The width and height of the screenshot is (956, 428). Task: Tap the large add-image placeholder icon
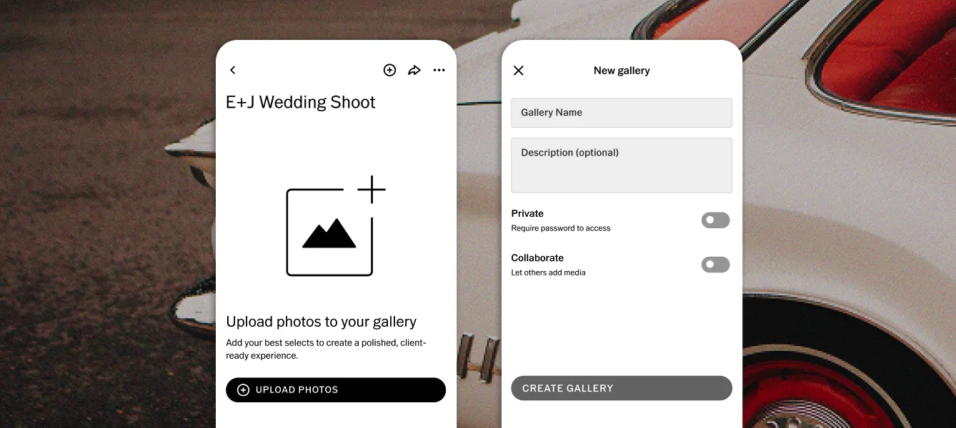click(x=336, y=225)
